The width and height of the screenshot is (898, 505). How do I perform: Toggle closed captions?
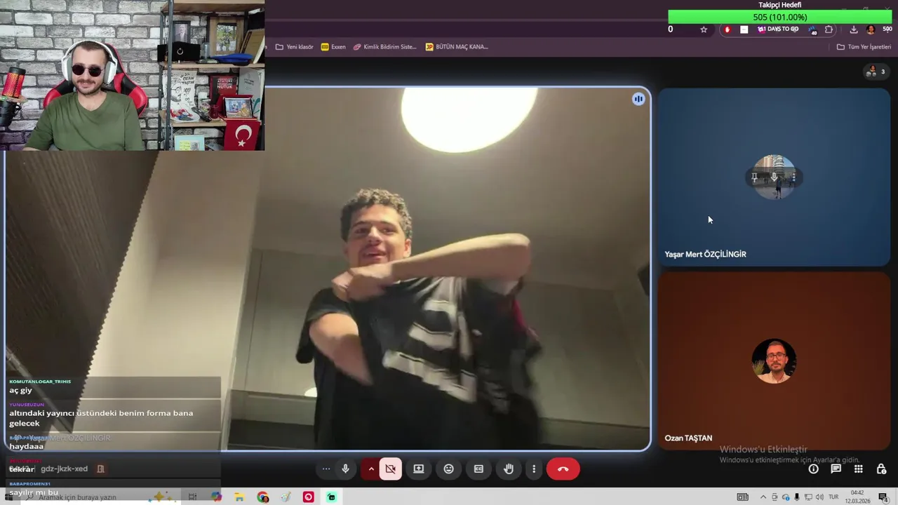pyautogui.click(x=478, y=469)
